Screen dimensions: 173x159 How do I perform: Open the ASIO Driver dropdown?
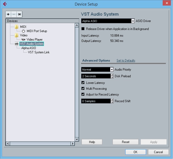tap(133, 21)
